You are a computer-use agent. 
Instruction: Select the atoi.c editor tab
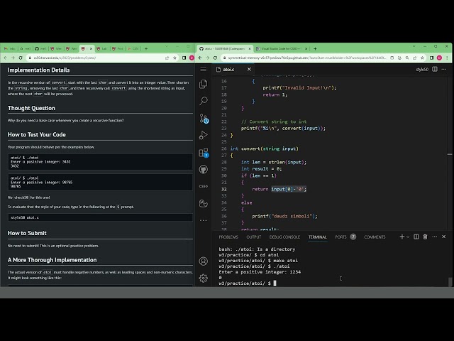click(228, 70)
